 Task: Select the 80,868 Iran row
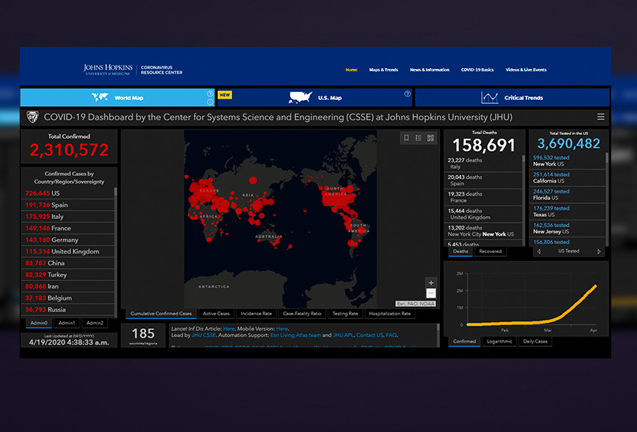[x=67, y=286]
